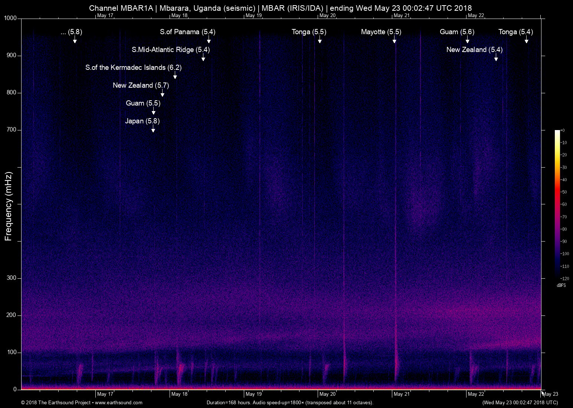Screen dimensions: 573x408
Task: Click the arrow marker under Mayotte (5.5)
Action: (394, 40)
